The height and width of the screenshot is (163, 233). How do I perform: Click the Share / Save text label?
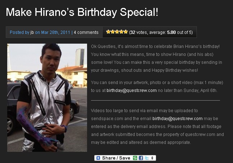click(116, 158)
